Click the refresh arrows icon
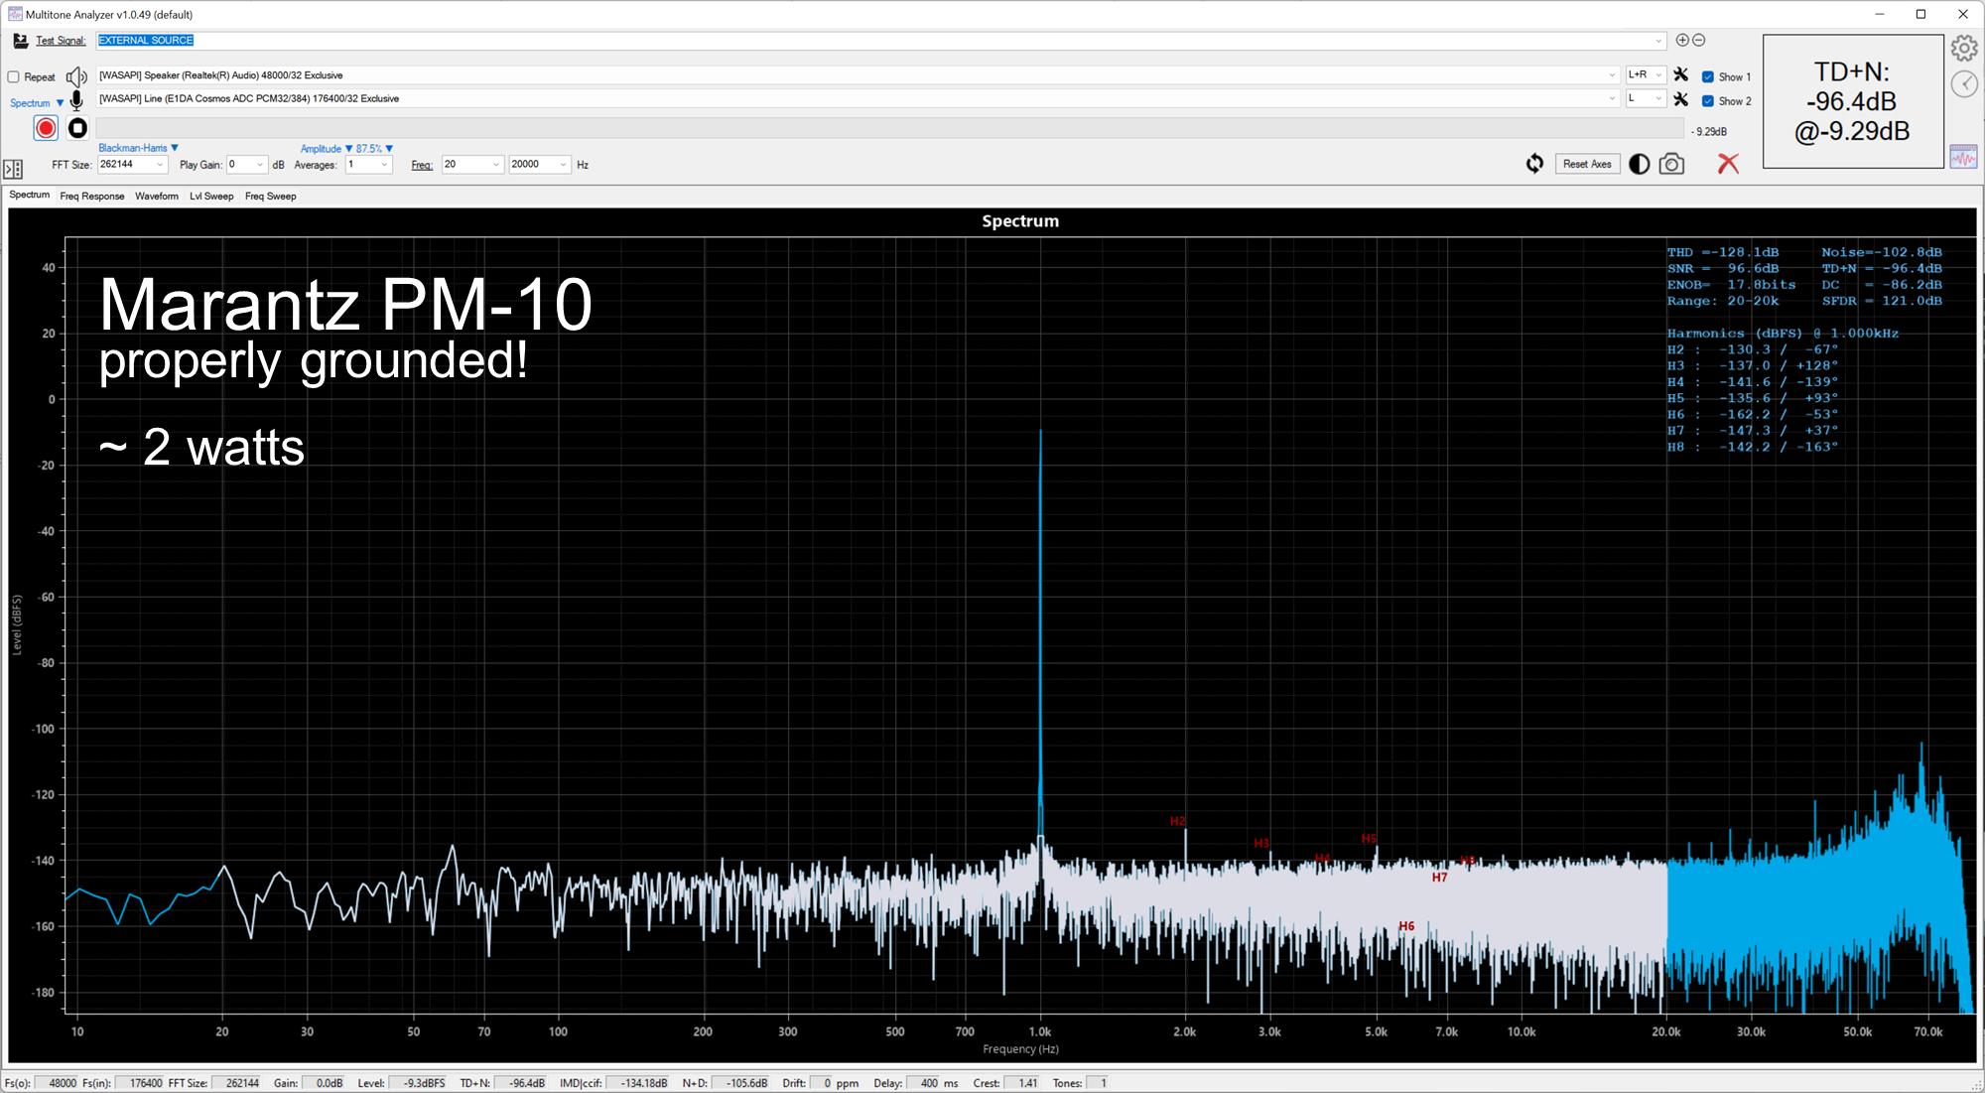1985x1093 pixels. pos(1534,164)
